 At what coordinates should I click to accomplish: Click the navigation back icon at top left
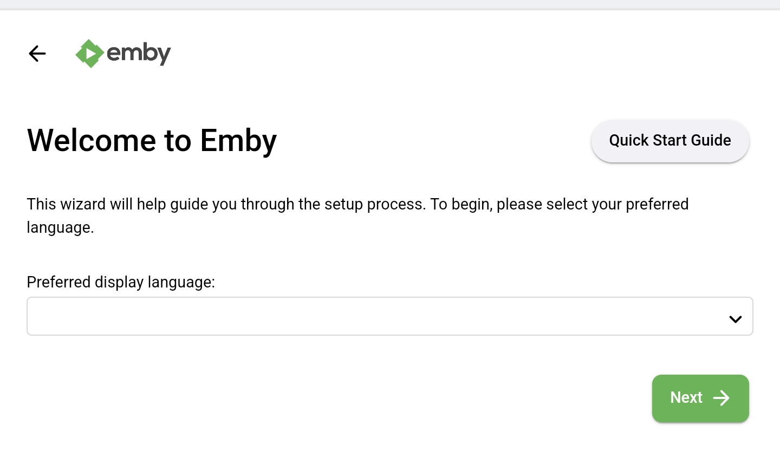click(x=37, y=54)
